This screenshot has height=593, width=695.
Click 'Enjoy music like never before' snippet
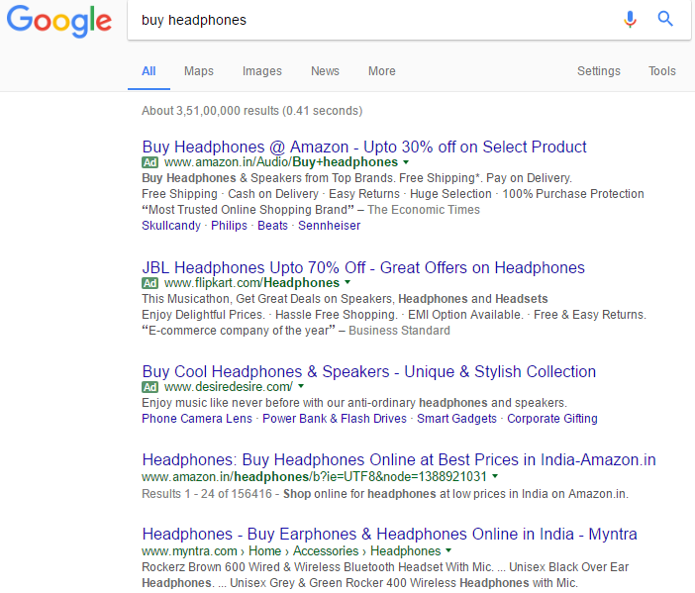point(354,403)
